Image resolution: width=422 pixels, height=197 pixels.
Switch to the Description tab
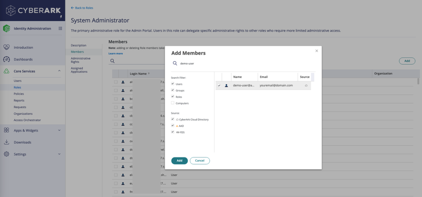pyautogui.click(x=79, y=45)
